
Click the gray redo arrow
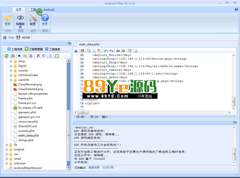click(x=111, y=51)
